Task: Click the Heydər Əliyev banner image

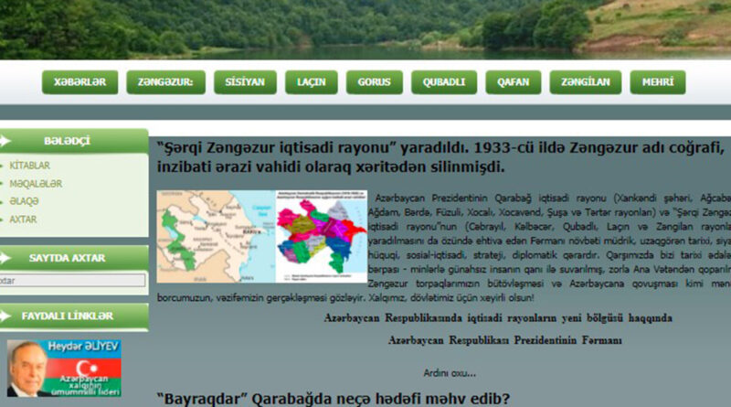Action: (64, 369)
